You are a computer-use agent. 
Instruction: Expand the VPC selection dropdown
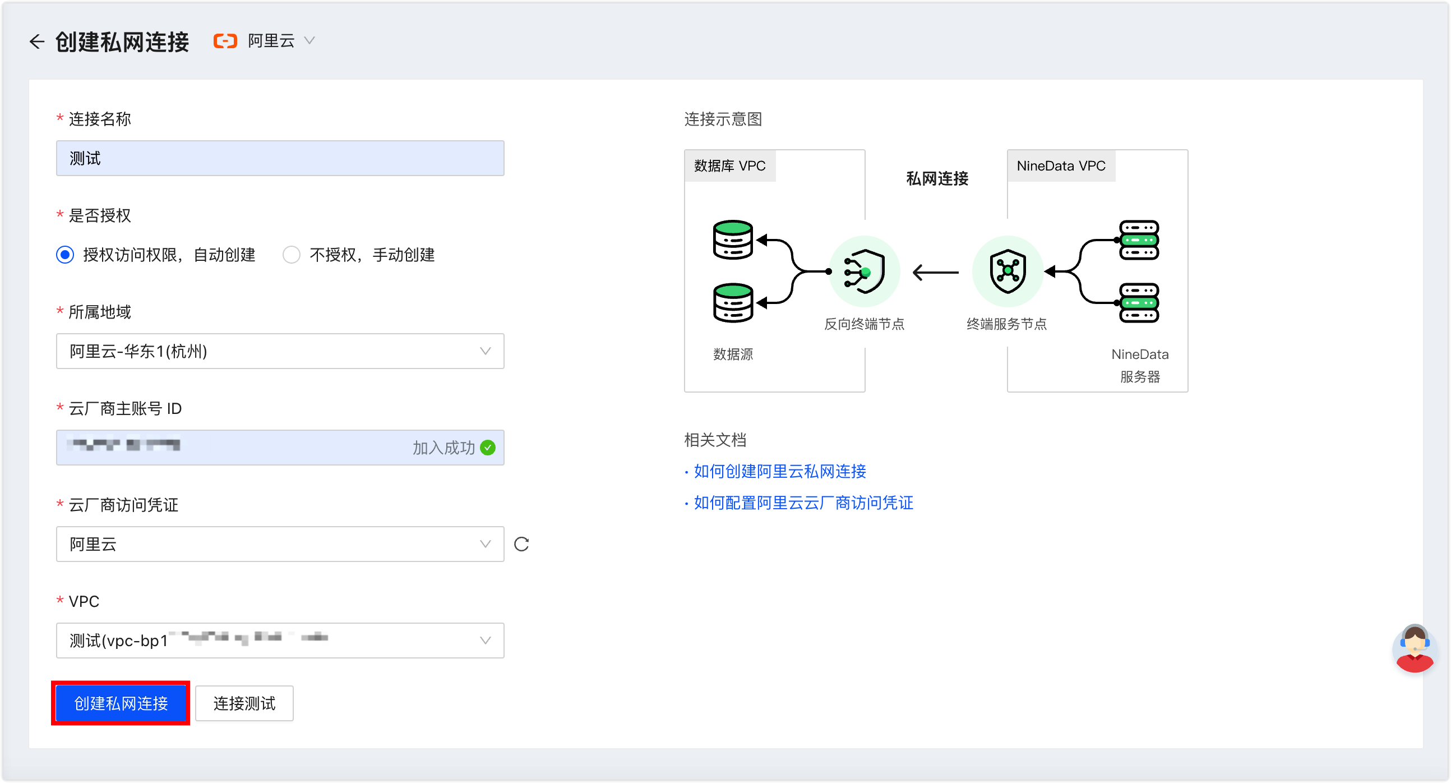(280, 641)
